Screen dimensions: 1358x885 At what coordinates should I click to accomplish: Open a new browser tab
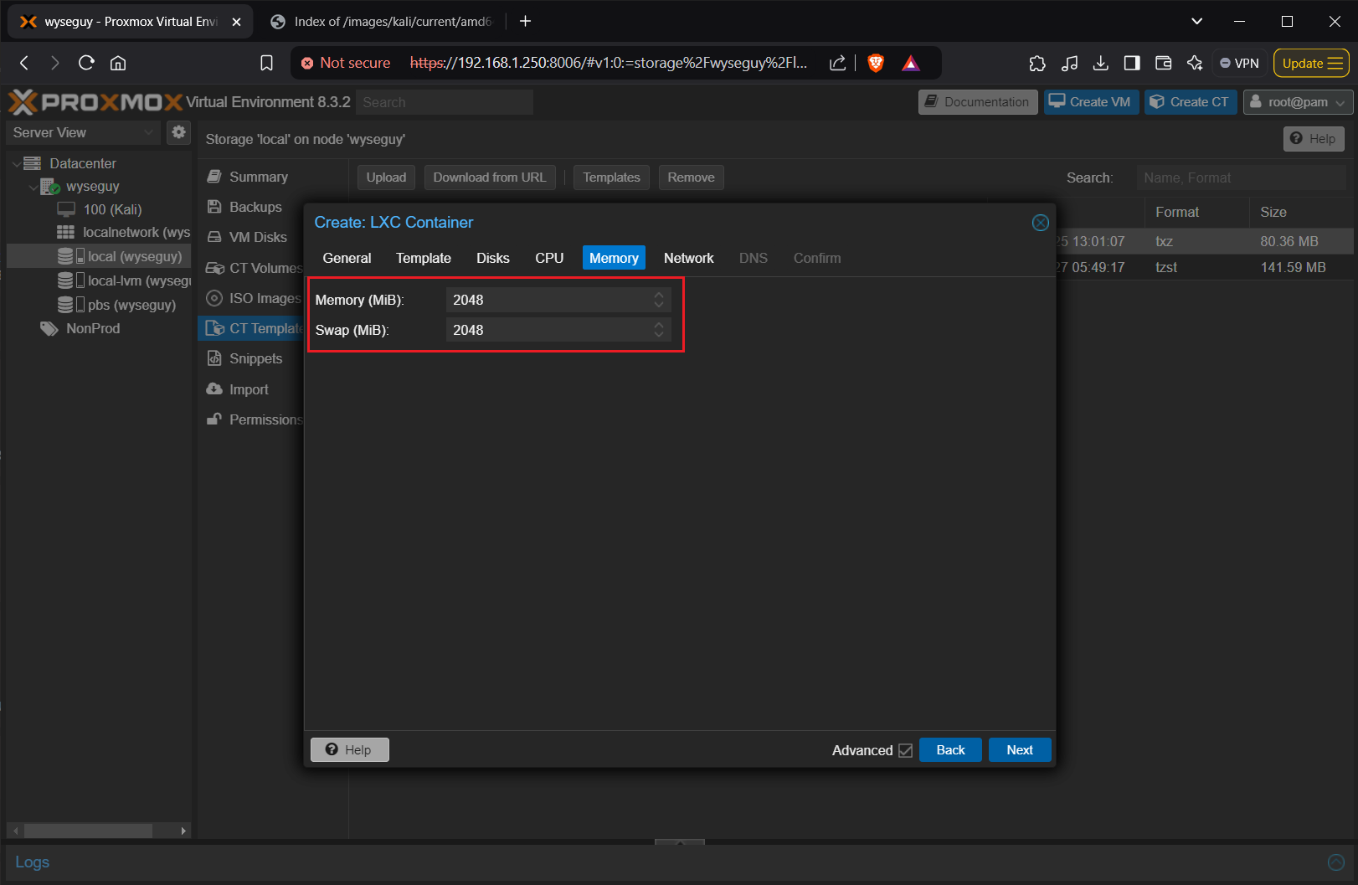click(525, 21)
